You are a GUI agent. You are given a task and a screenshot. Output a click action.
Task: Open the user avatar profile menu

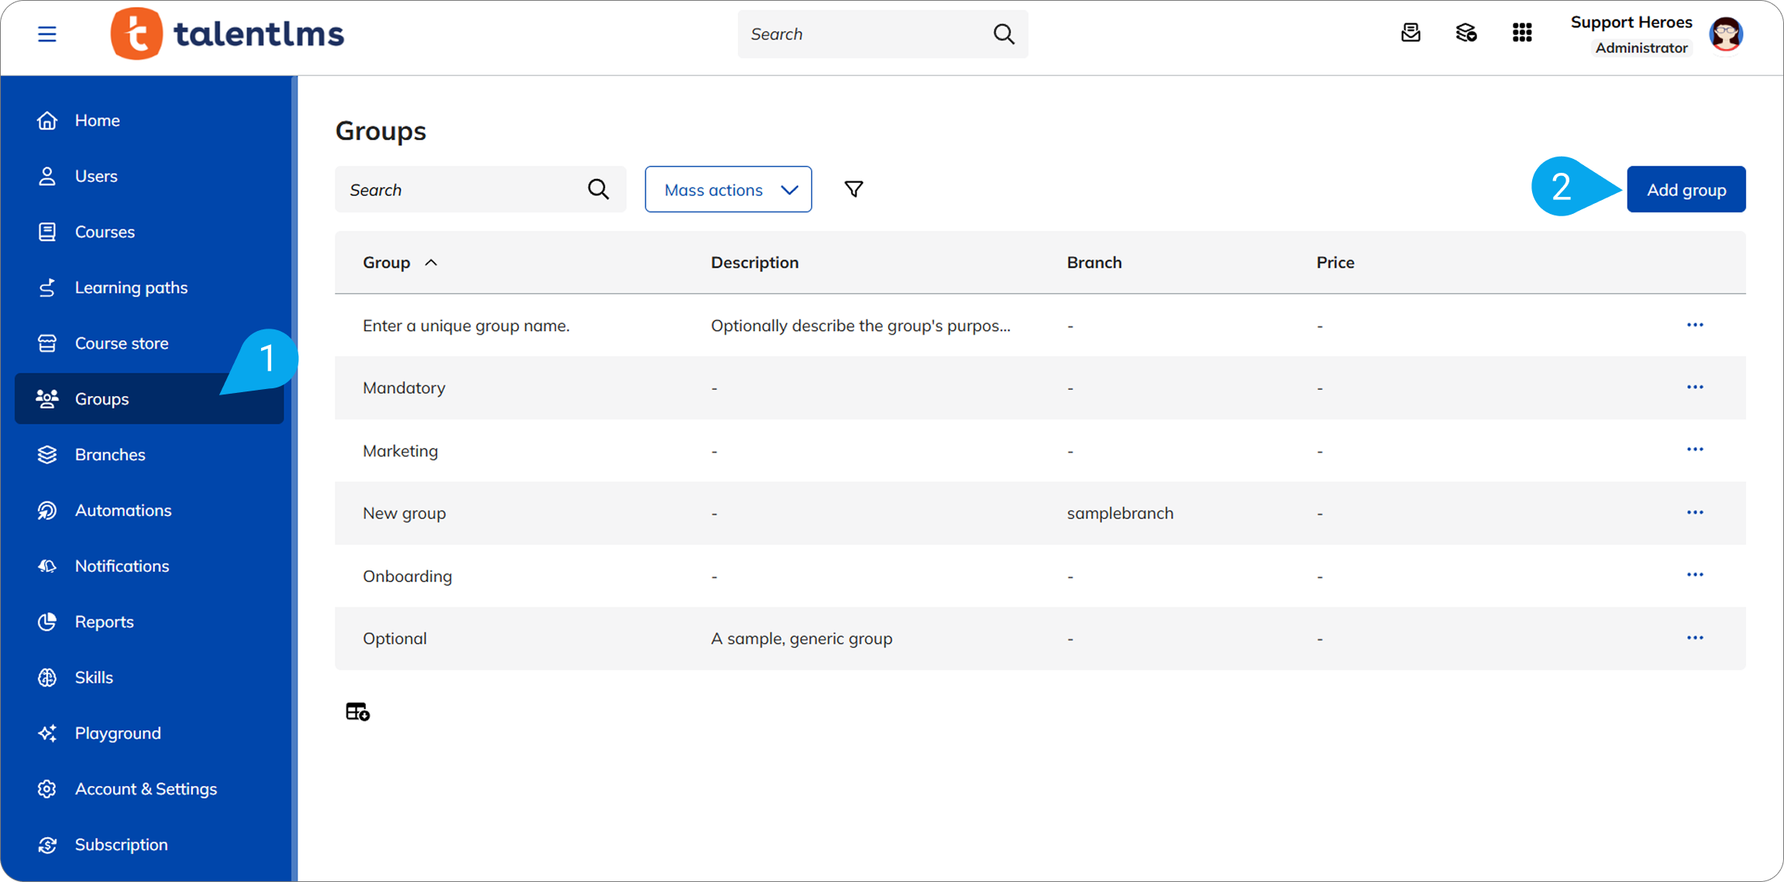1726,34
